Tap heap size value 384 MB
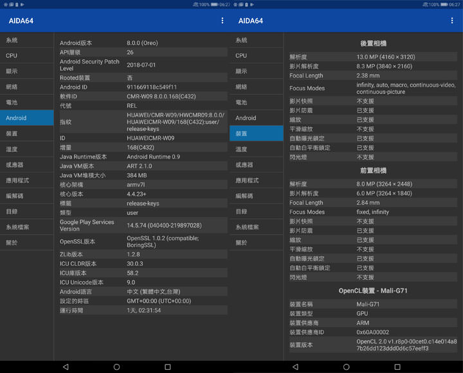The height and width of the screenshot is (373, 463). (x=137, y=175)
